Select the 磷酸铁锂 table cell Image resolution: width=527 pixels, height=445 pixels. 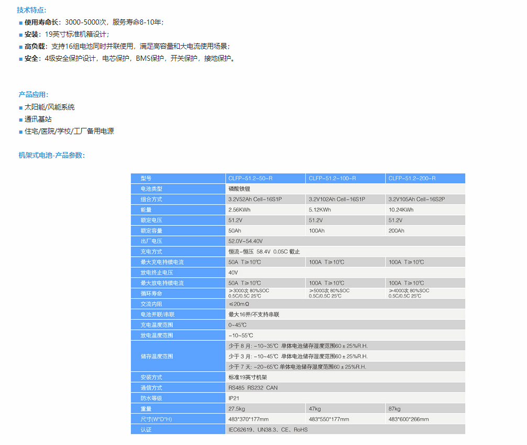tap(240, 189)
